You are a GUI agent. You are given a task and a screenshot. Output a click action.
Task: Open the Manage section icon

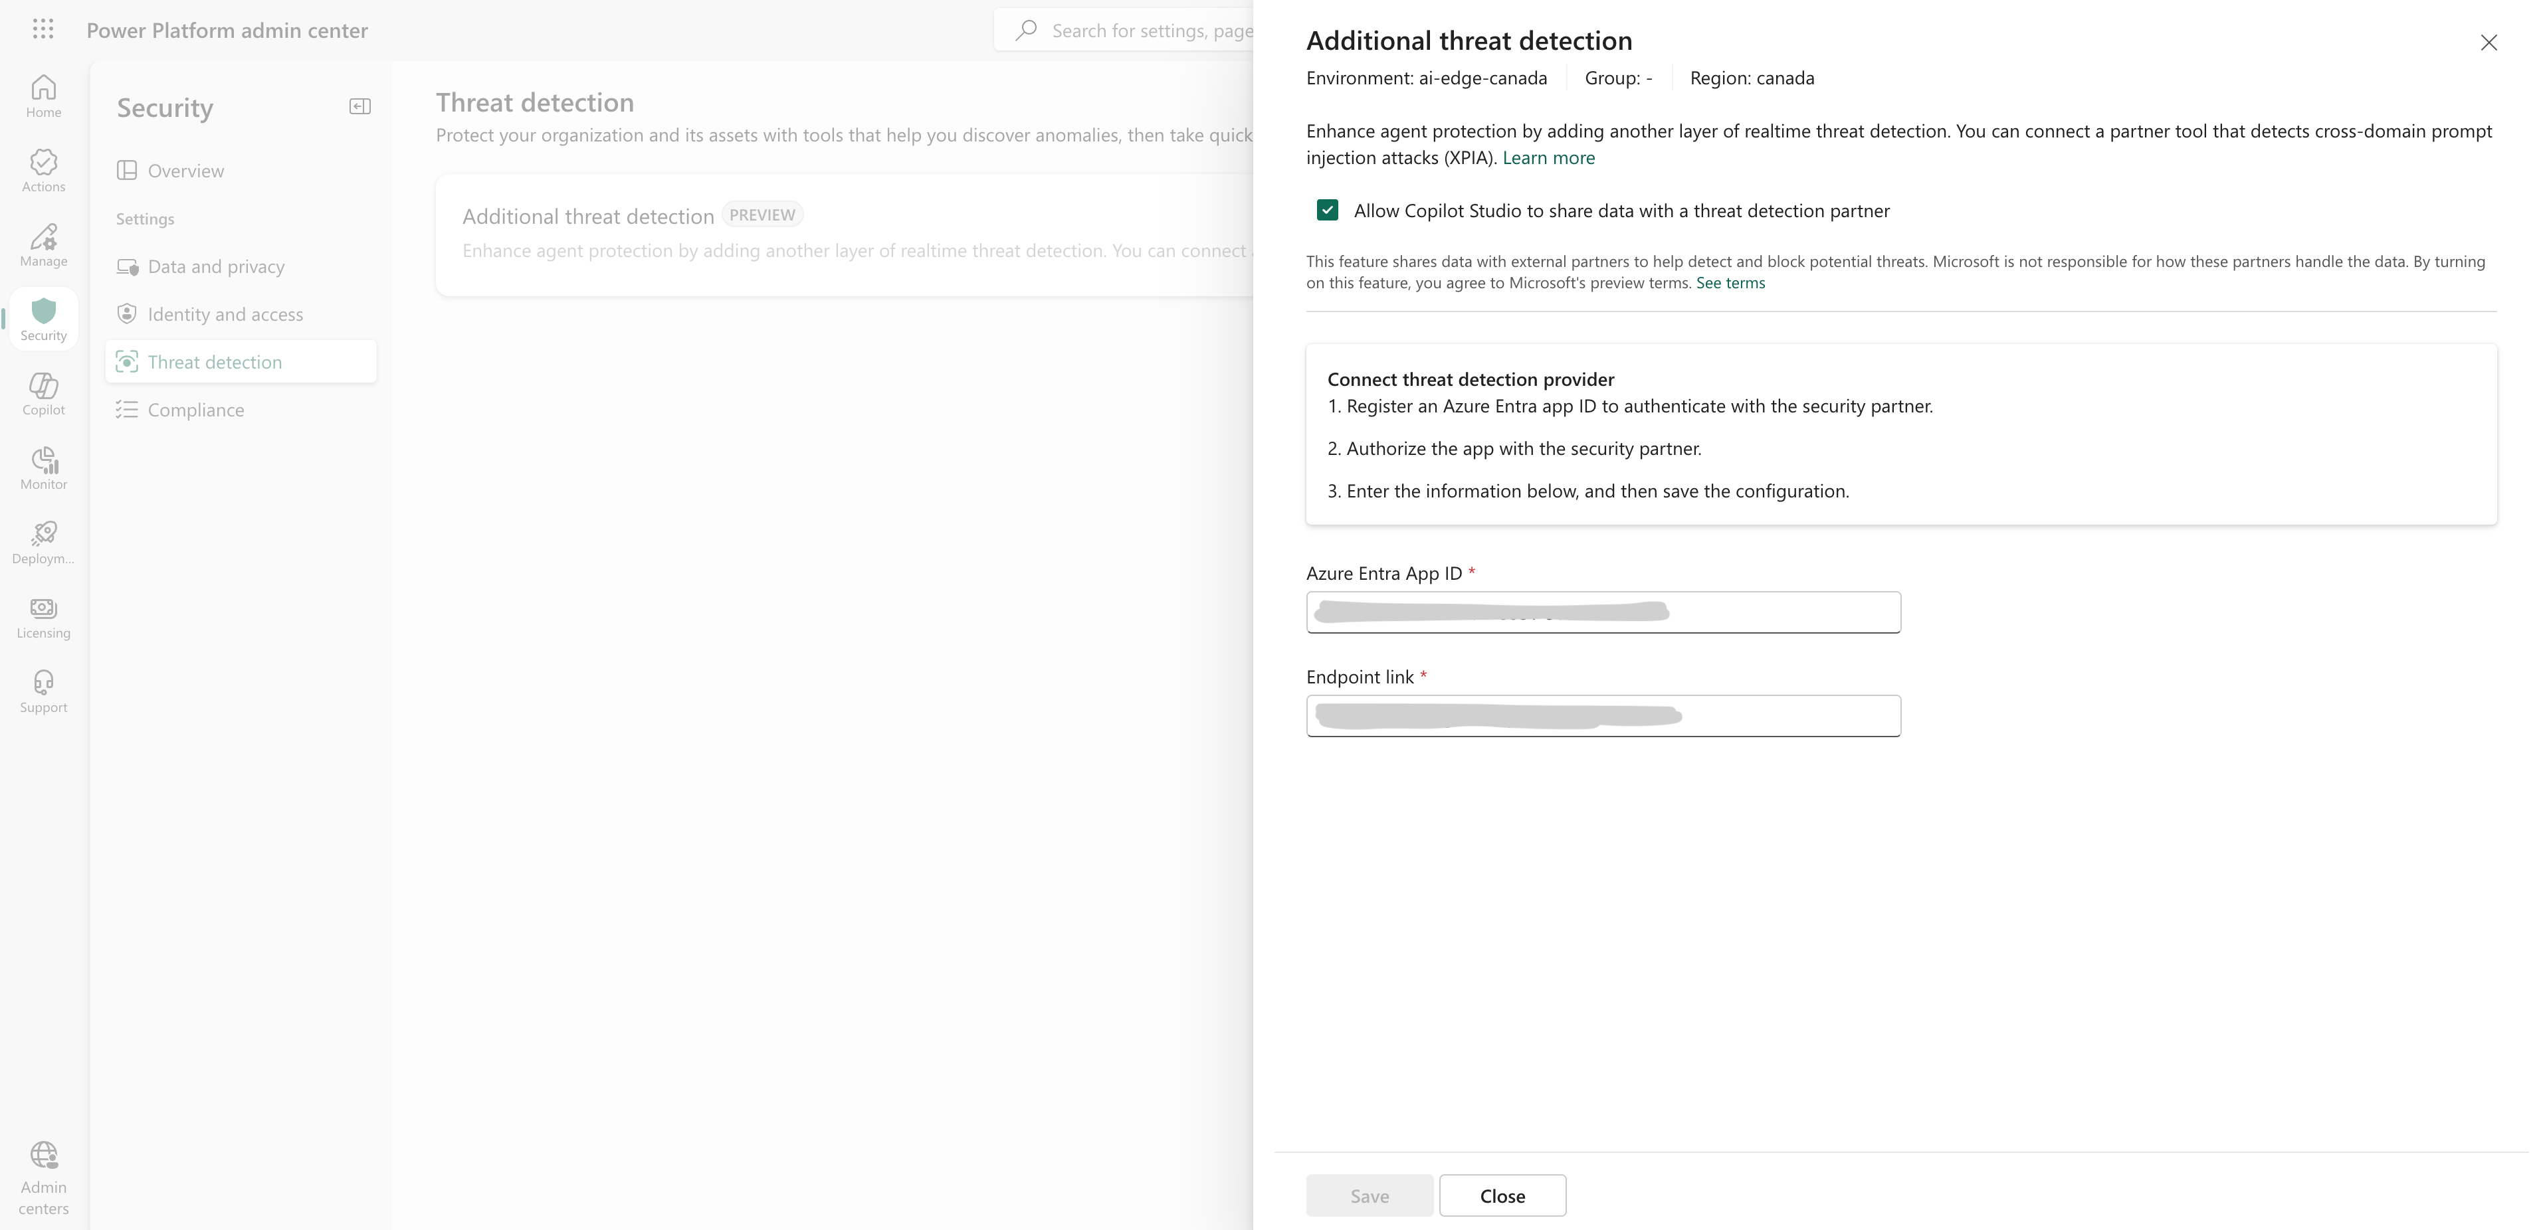43,245
